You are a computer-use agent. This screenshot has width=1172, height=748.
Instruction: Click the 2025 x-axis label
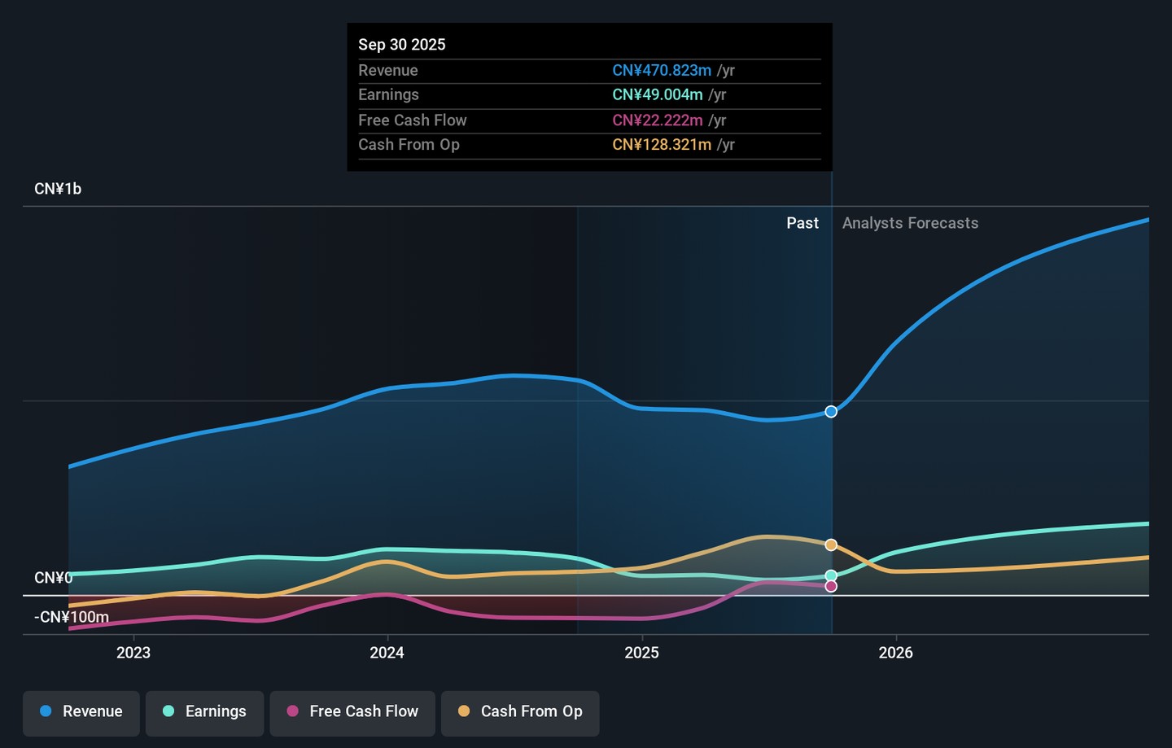(x=642, y=653)
